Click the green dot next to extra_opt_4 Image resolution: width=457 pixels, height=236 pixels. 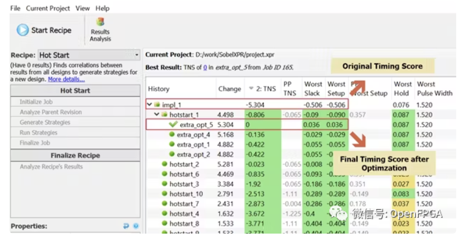point(172,134)
